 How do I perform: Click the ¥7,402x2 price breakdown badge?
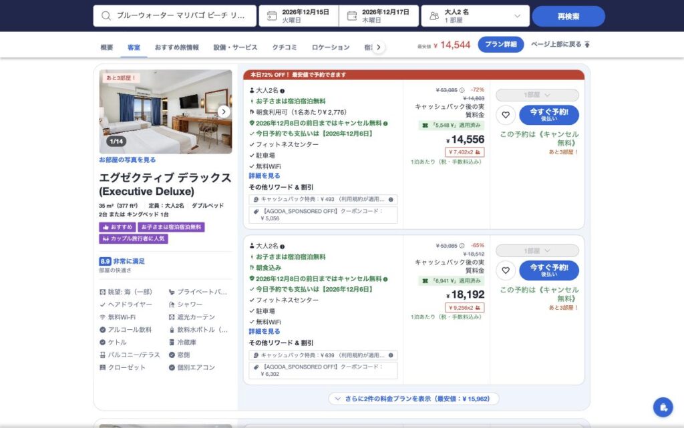[465, 152]
